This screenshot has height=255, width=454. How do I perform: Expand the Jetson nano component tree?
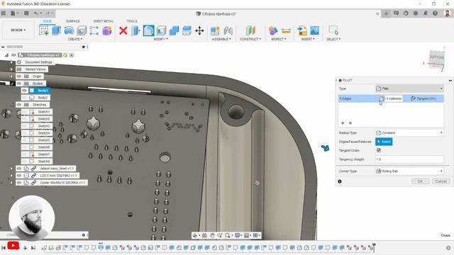(11, 169)
